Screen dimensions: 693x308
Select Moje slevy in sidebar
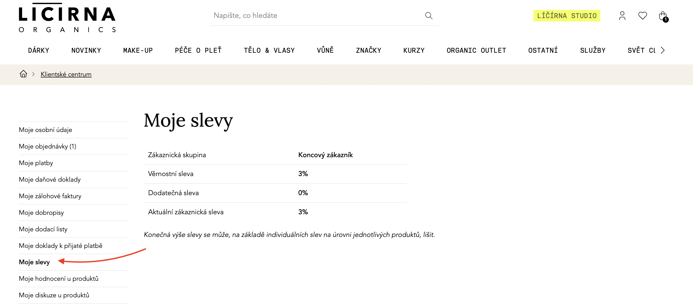[x=34, y=262]
